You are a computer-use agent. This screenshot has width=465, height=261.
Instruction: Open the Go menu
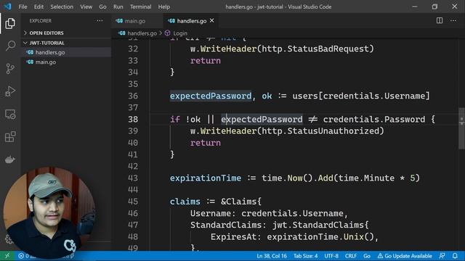click(x=102, y=7)
